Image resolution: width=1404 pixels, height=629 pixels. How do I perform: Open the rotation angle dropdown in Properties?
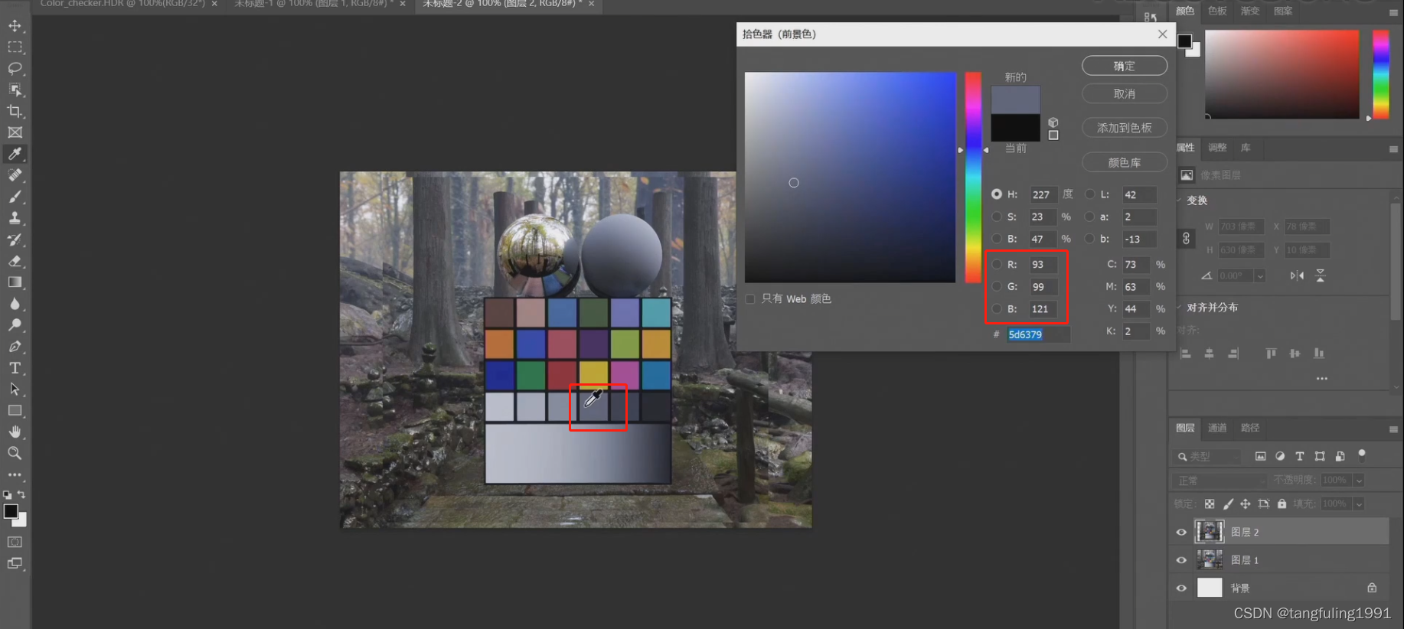[1259, 275]
